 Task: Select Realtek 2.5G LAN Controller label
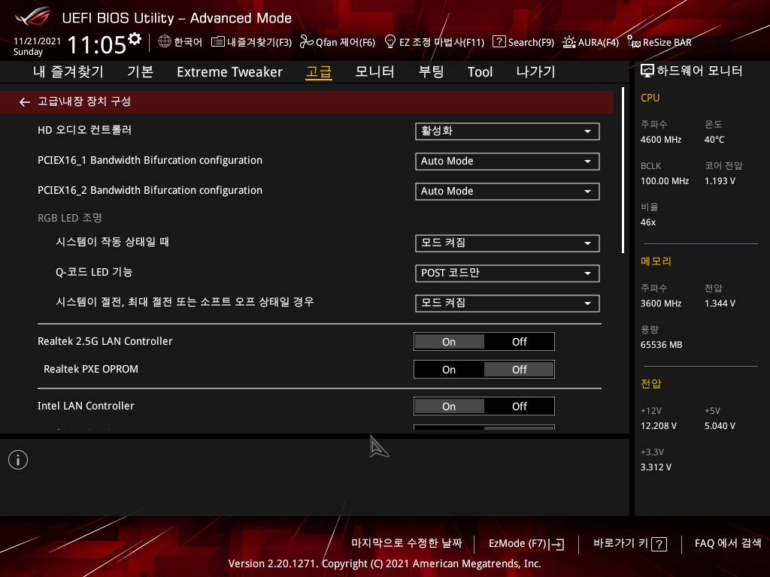[x=105, y=341]
